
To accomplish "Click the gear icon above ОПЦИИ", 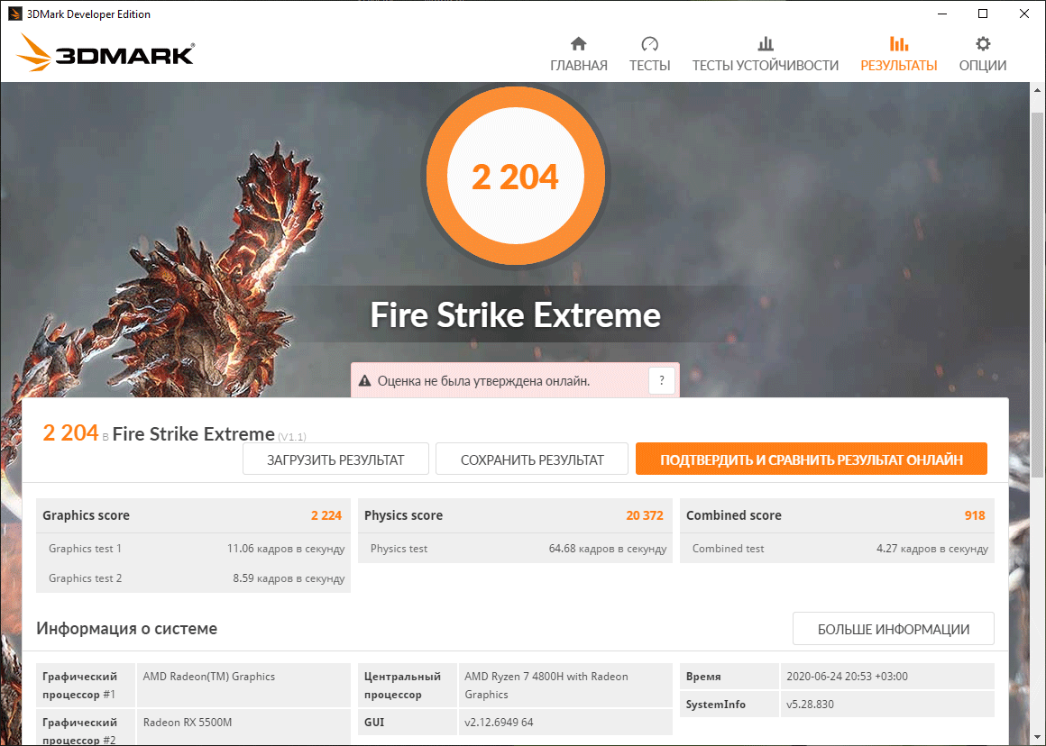I will (983, 44).
